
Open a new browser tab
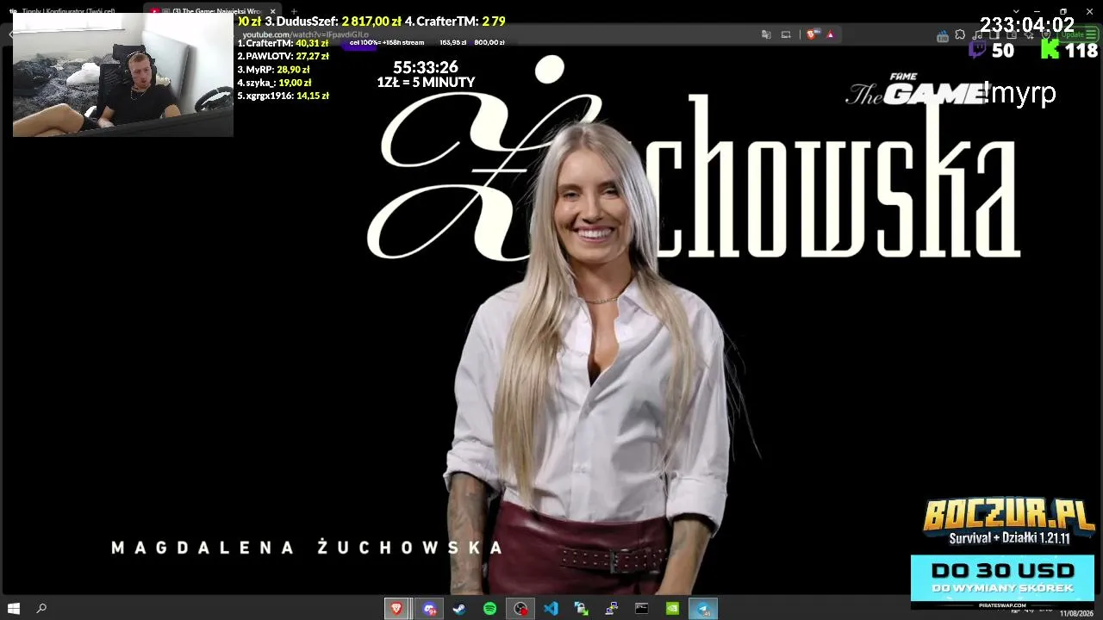tap(293, 11)
